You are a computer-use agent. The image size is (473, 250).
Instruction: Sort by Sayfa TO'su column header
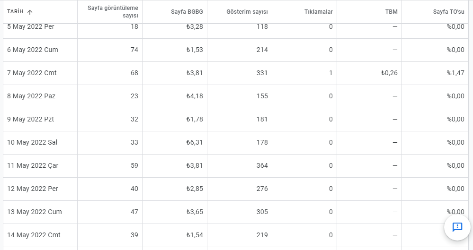pyautogui.click(x=448, y=12)
